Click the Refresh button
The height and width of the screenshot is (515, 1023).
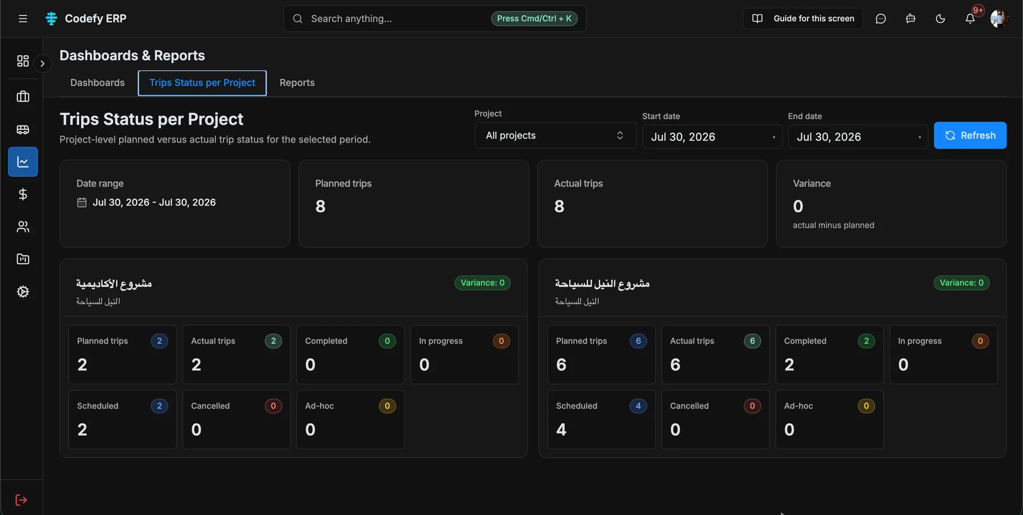970,135
